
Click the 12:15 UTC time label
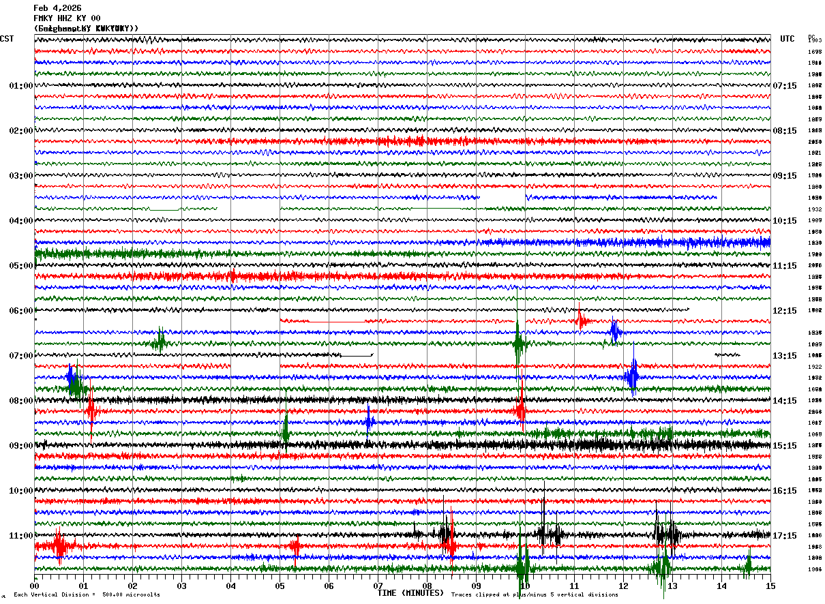click(785, 311)
